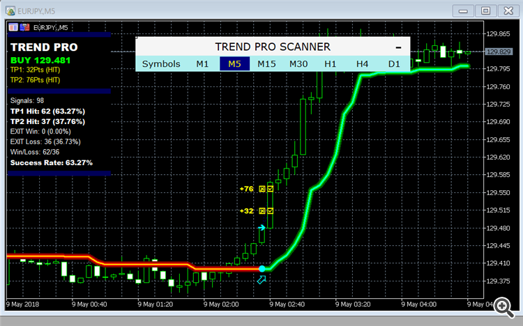Select the H4 timeframe tab
The width and height of the screenshot is (523, 326).
(x=362, y=63)
